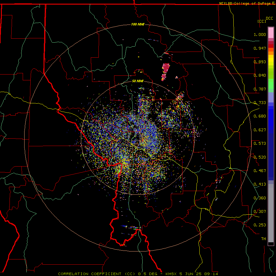Click the 0.467 legend value

point(260,171)
